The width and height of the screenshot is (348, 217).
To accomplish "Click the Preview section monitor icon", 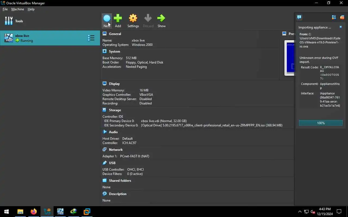I will point(284,34).
